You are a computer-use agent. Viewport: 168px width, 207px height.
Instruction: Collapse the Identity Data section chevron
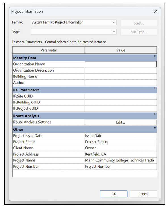click(x=155, y=56)
